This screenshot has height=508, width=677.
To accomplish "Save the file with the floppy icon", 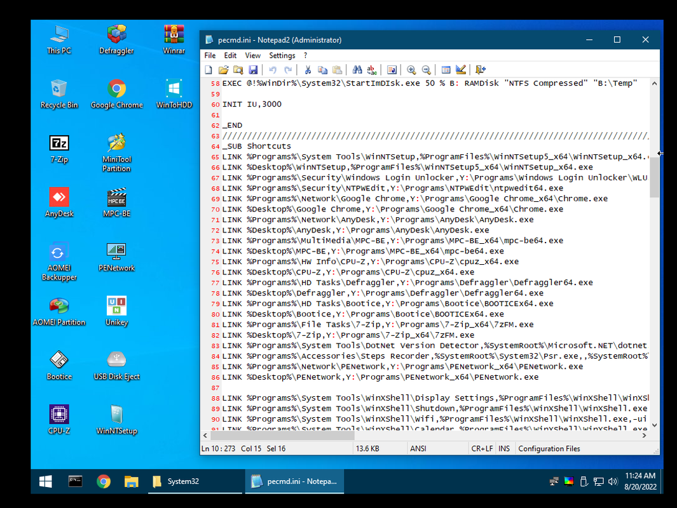I will (x=253, y=70).
